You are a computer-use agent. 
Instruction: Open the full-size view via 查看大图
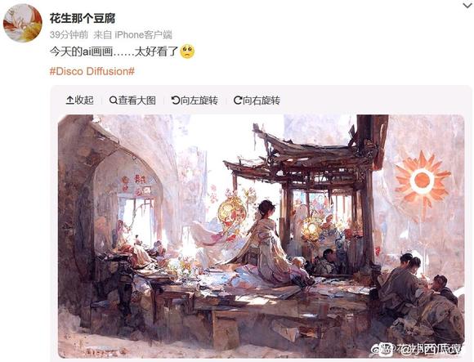point(132,100)
